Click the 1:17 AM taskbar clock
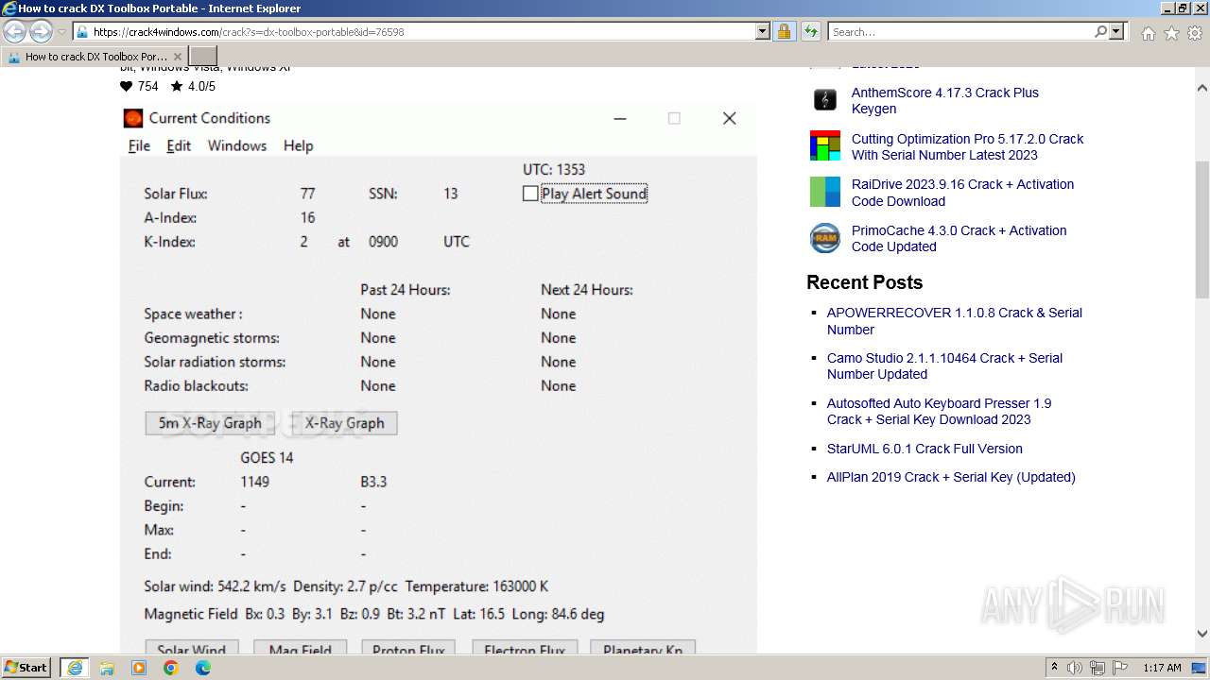 coord(1162,668)
